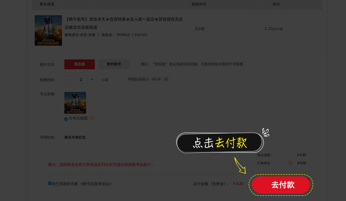Click the rental duration number field
The image size is (346, 201).
[x=81, y=79]
